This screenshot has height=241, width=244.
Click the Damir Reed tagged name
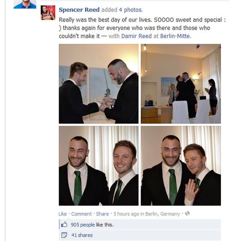[x=136, y=36]
